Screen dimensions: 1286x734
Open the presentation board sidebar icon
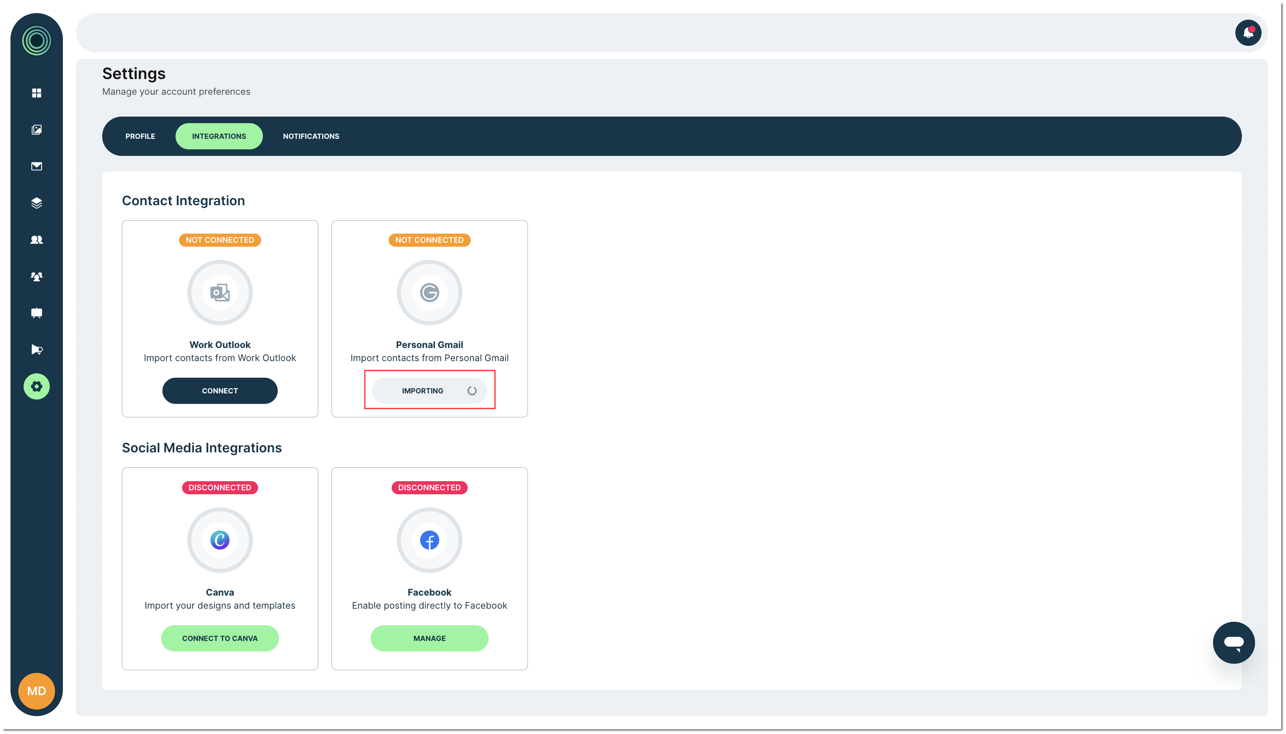point(36,313)
